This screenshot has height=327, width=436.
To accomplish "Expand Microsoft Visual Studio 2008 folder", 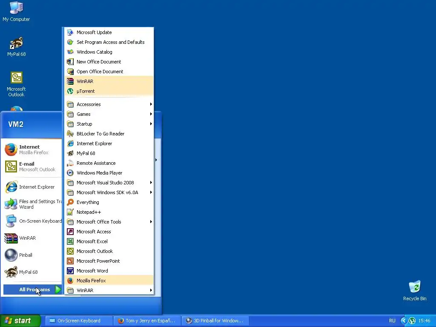I will 109,183.
